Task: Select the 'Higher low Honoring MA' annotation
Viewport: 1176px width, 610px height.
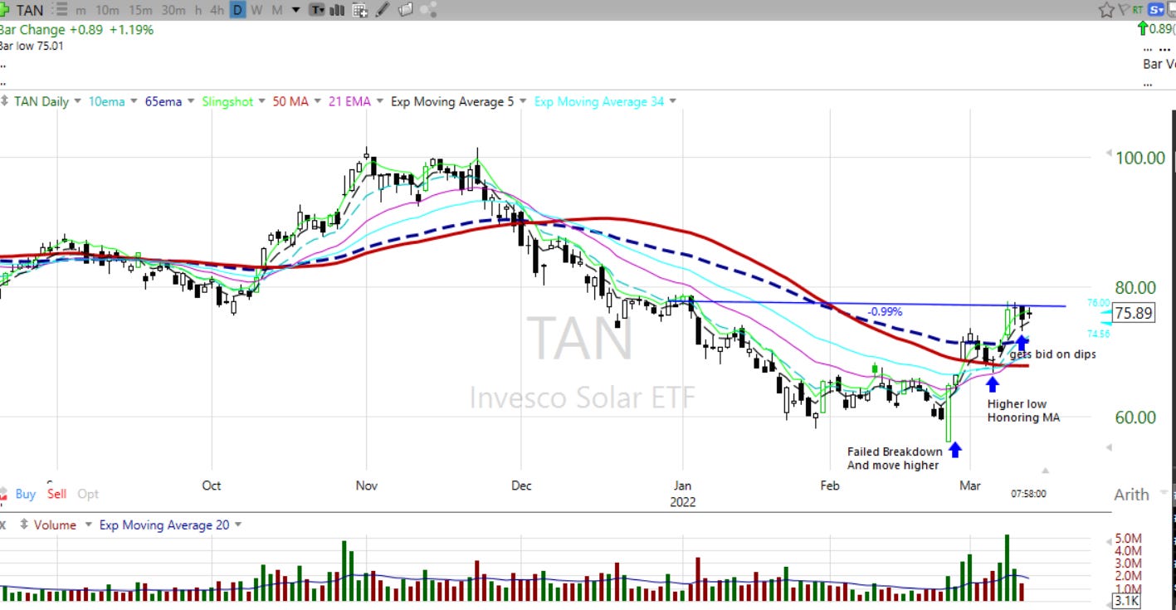Action: coord(1023,411)
